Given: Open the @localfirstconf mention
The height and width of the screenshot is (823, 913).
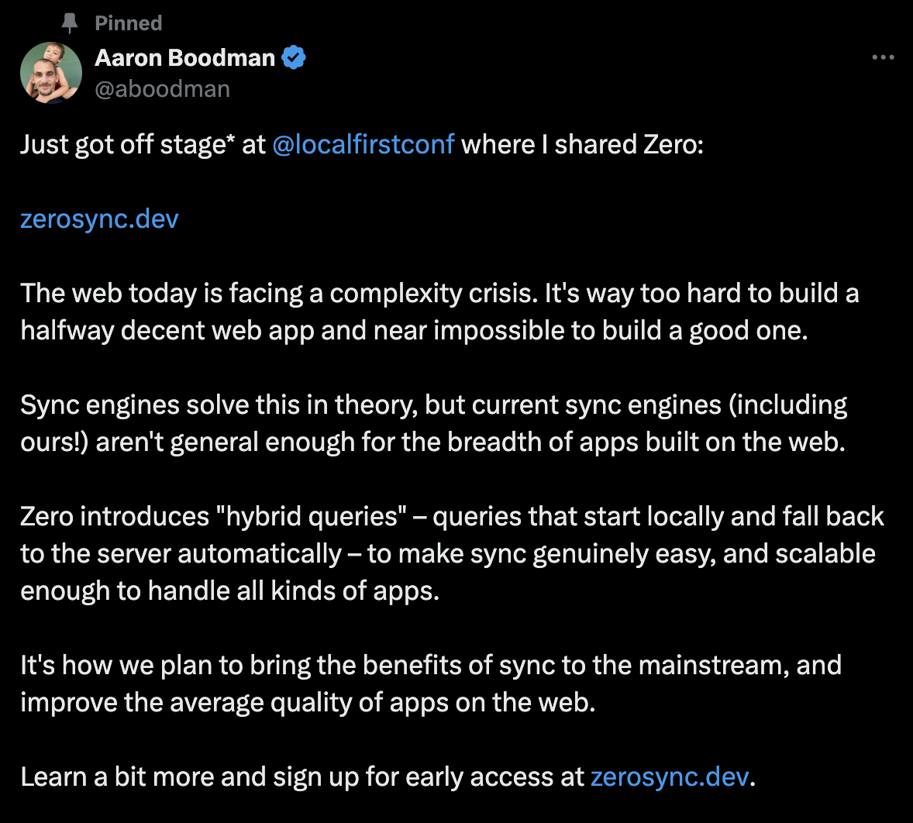Looking at the screenshot, I should 363,144.
